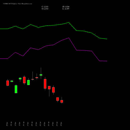Click the 21 Apr date label
This screenshot has height=130, width=130.
click(x=36, y=124)
